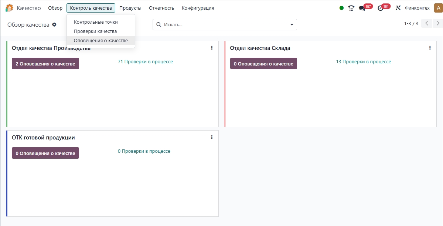
Task: Click the 2 Оповещения о качестве button
Action: coord(45,64)
